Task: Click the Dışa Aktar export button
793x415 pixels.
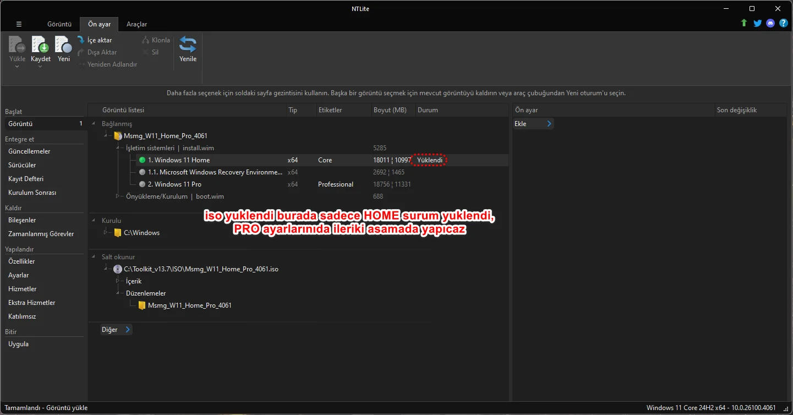Action: pos(97,52)
